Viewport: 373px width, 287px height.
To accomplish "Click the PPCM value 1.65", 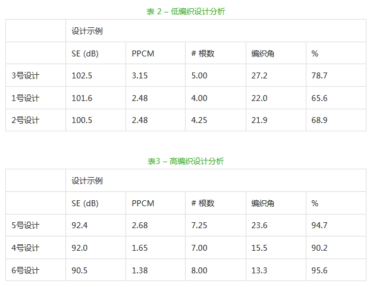I will [x=140, y=248].
